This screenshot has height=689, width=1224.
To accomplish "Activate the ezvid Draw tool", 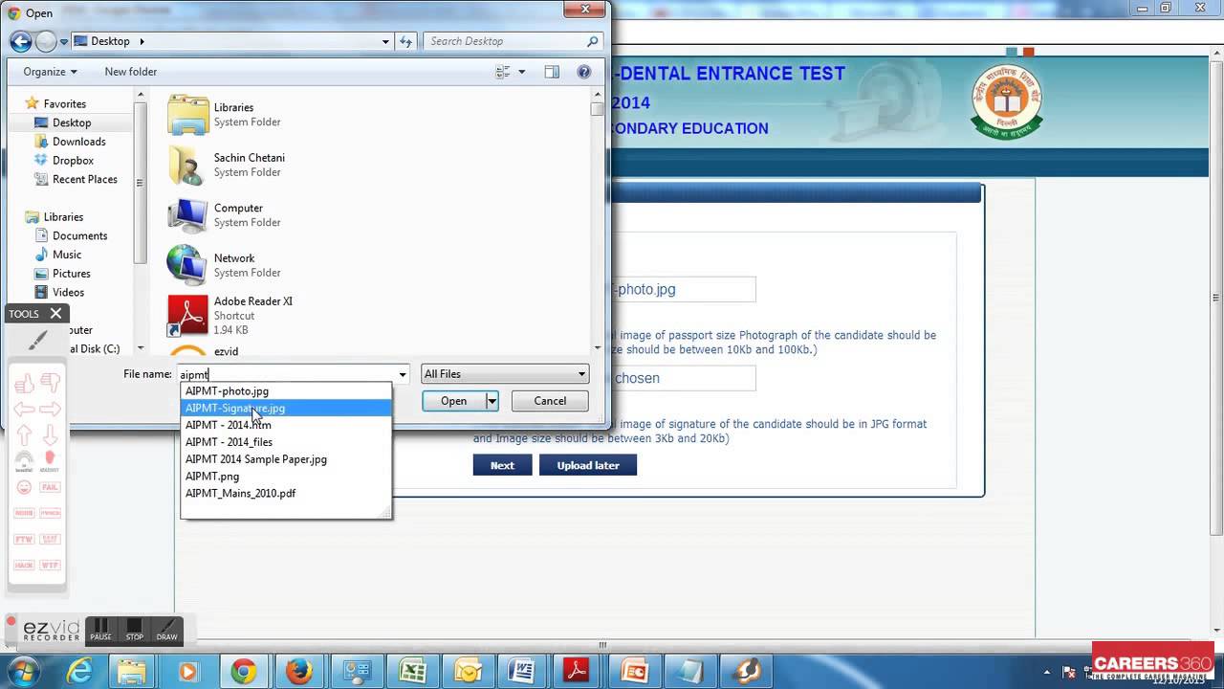I will (x=166, y=629).
